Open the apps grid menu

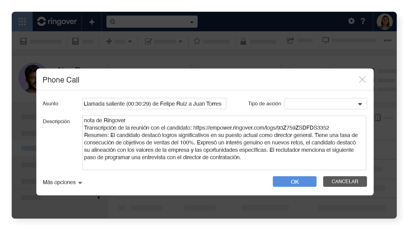(x=22, y=21)
